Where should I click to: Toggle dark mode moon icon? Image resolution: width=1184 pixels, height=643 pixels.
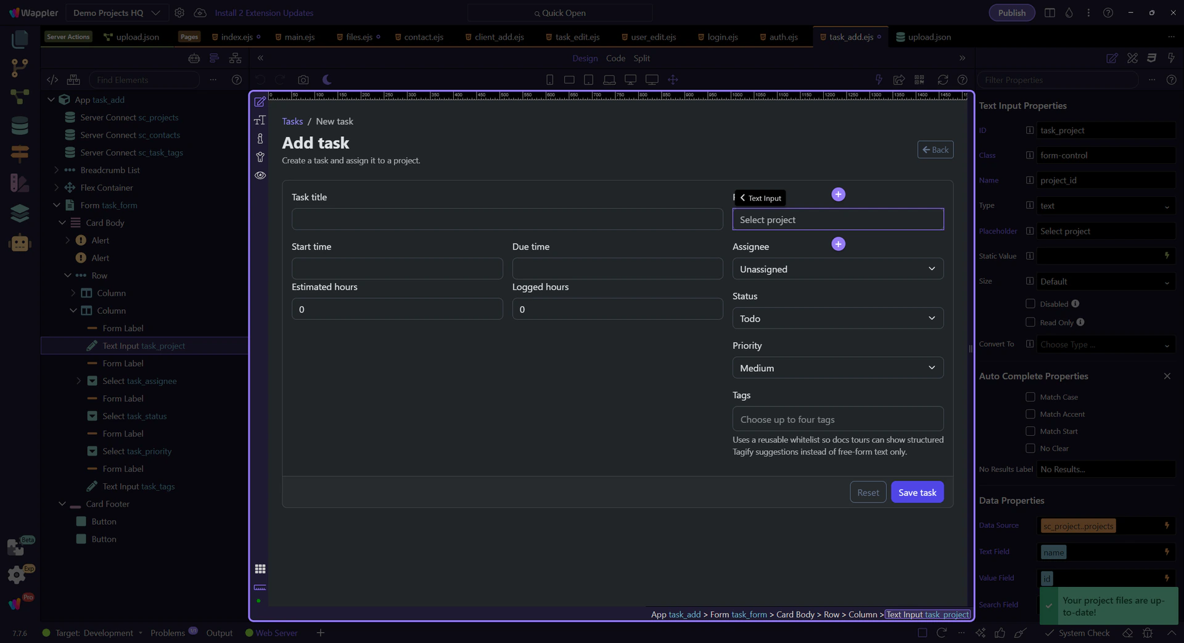point(327,80)
